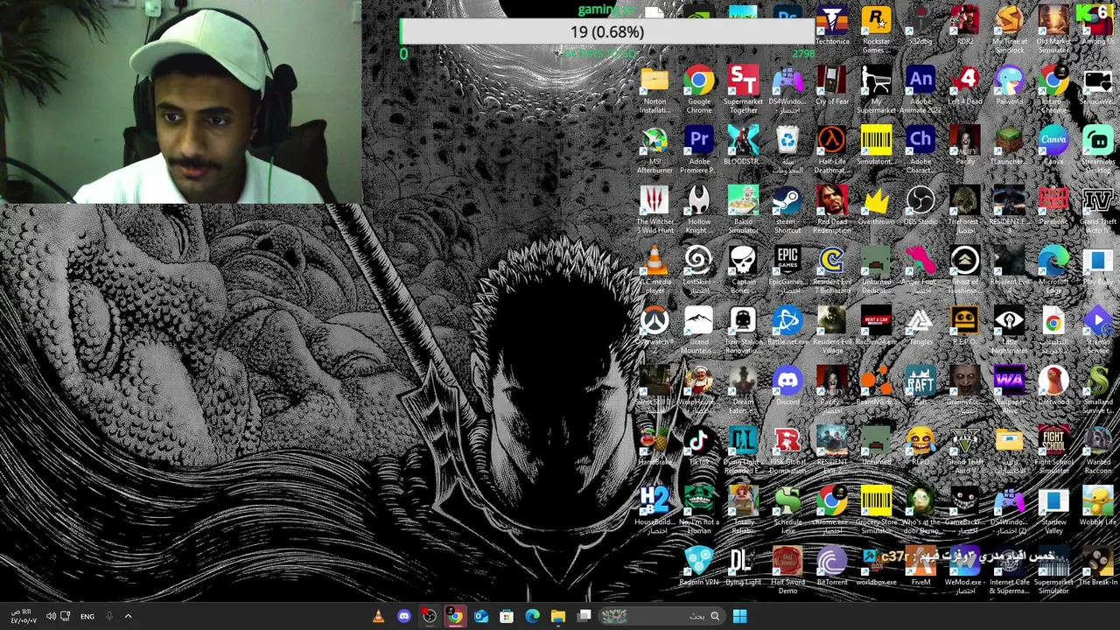Open Norton Installation folder shortcut
This screenshot has height=630, width=1120.
coord(654,89)
